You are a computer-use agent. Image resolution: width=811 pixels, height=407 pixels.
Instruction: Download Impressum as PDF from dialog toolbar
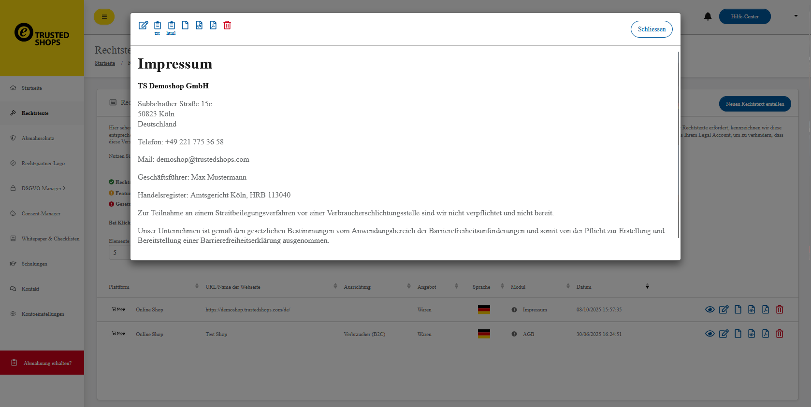point(213,25)
